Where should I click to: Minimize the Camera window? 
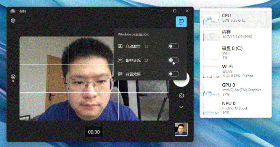162,11
